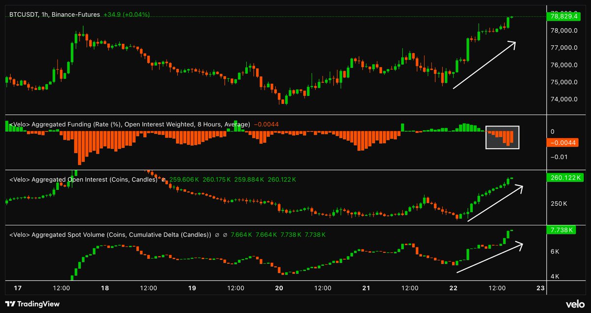This screenshot has height=313, width=591.
Task: Click the 4K spot volume axis label
Action: [555, 277]
